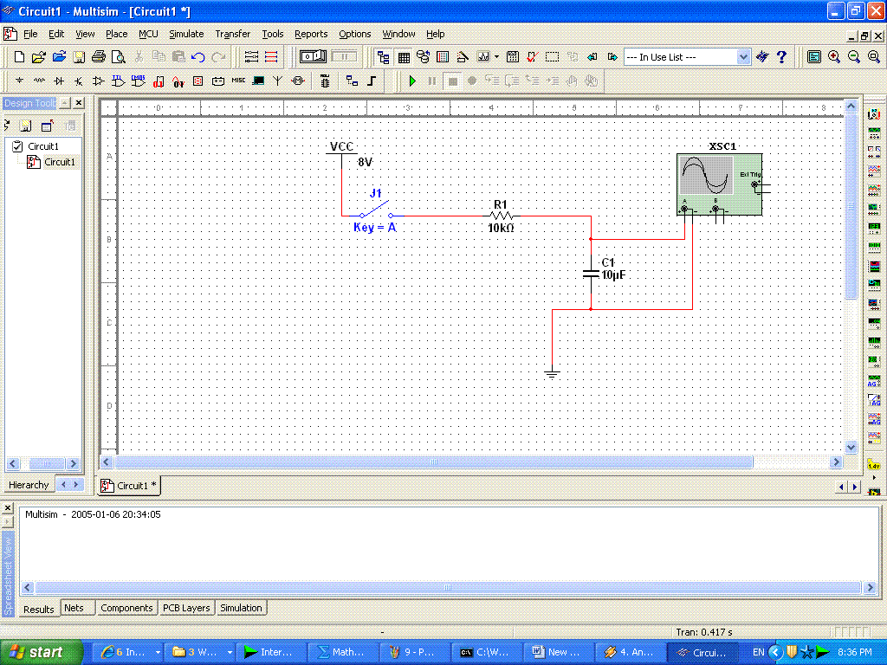Open the Options menu
This screenshot has height=665, width=887.
click(354, 34)
